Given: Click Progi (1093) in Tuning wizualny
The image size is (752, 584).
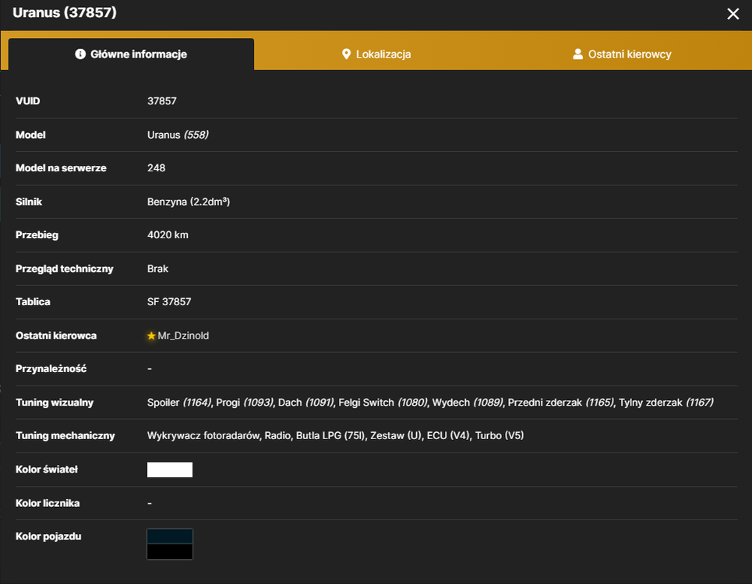Looking at the screenshot, I should [x=245, y=403].
